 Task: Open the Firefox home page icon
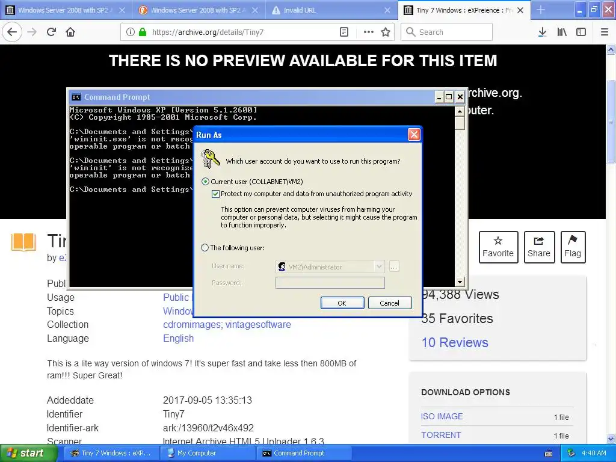pos(70,32)
